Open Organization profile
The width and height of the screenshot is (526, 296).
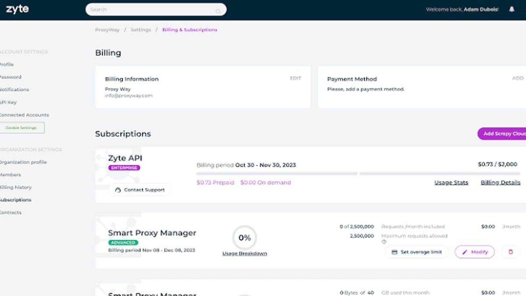click(x=23, y=162)
